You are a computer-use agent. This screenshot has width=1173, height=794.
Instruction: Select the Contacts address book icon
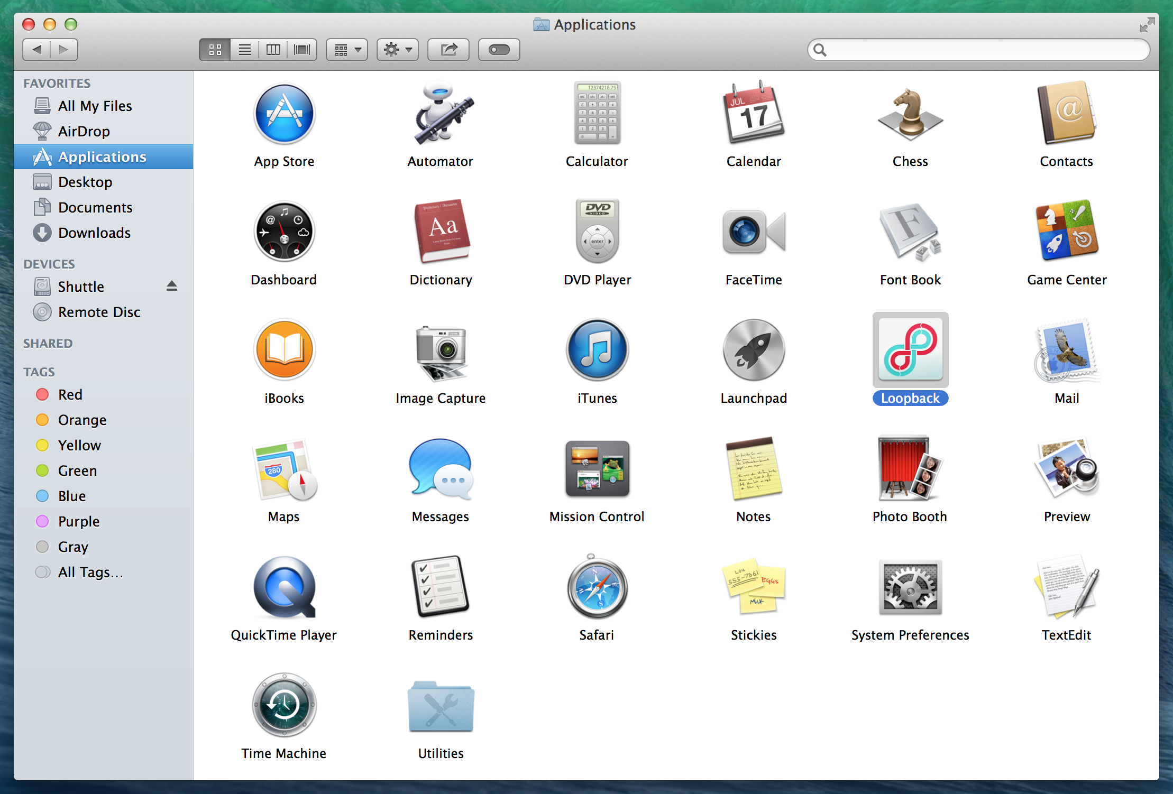(1067, 113)
